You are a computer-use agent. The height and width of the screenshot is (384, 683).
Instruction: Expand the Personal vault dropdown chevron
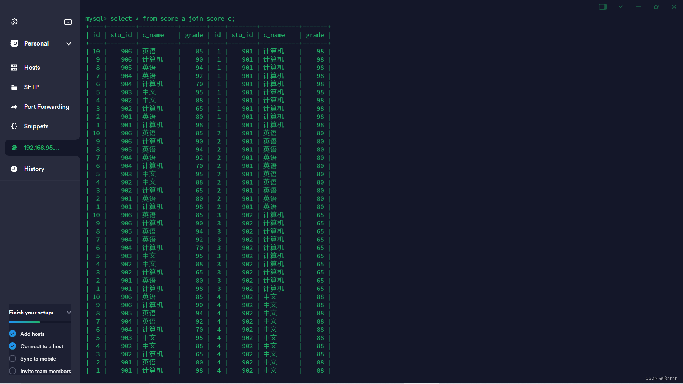69,44
